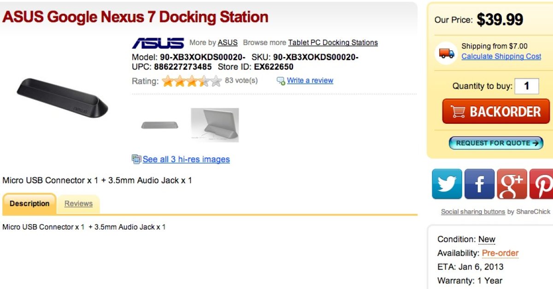Follow the Write a review link
Screen dimensions: 553x289
tap(310, 81)
